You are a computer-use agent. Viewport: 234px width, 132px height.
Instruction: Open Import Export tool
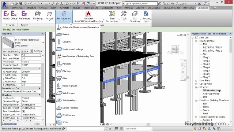coord(146,17)
